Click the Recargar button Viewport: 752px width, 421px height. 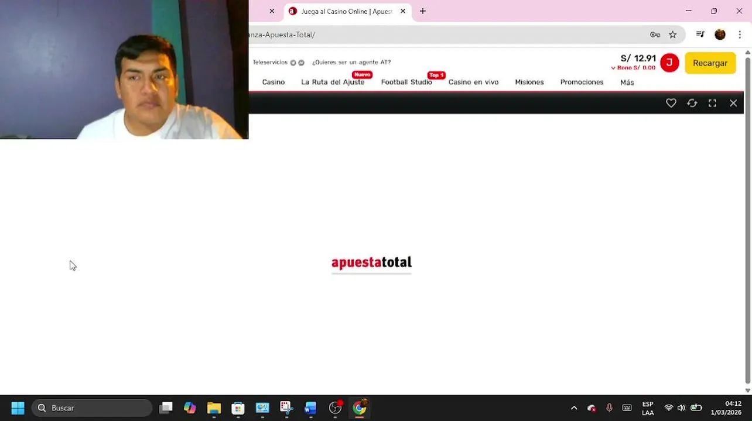[710, 63]
